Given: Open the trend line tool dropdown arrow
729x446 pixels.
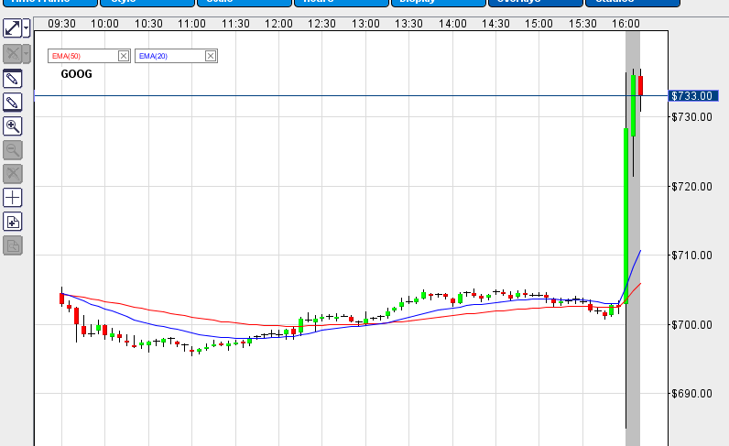Looking at the screenshot, I should 27,28.
